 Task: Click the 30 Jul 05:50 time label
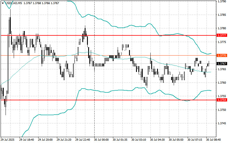coord(176,140)
